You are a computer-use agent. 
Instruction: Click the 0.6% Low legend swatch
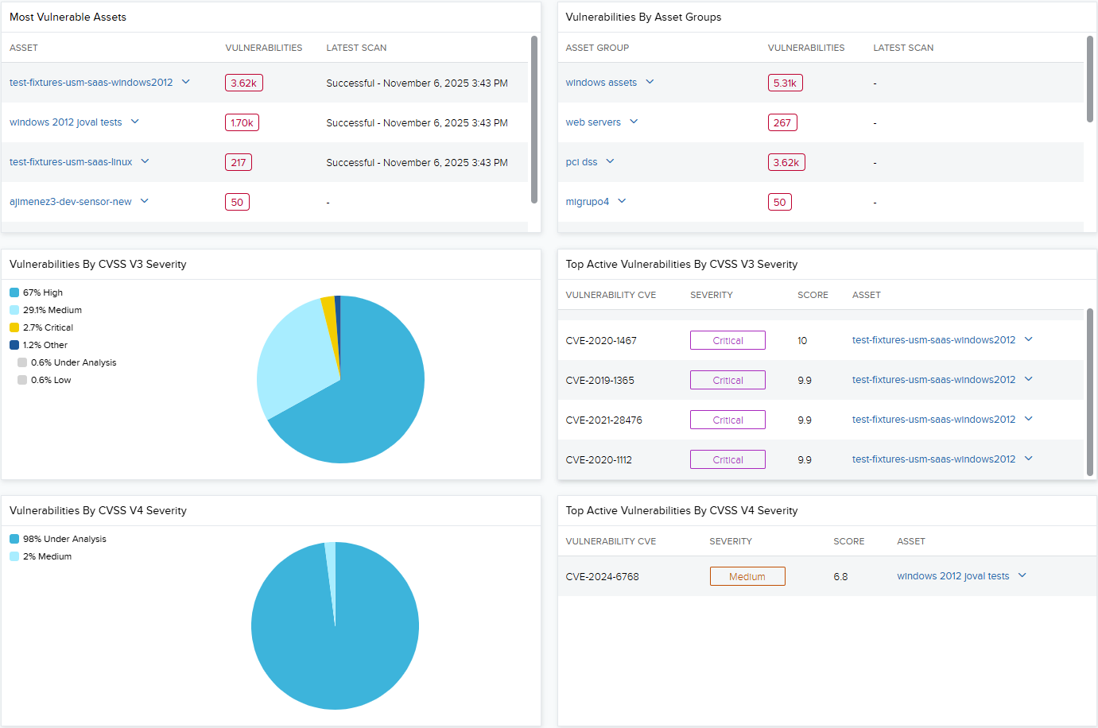pyautogui.click(x=22, y=380)
